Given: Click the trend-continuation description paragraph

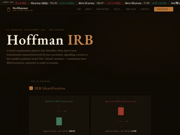Looking at the screenshot, I should pyautogui.click(x=47, y=57).
